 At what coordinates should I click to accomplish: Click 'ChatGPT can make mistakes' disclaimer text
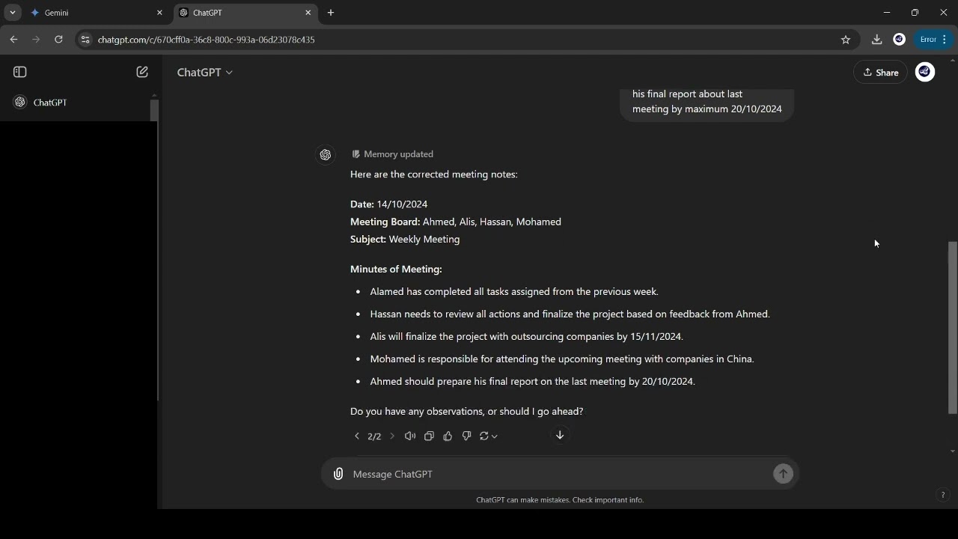(560, 500)
